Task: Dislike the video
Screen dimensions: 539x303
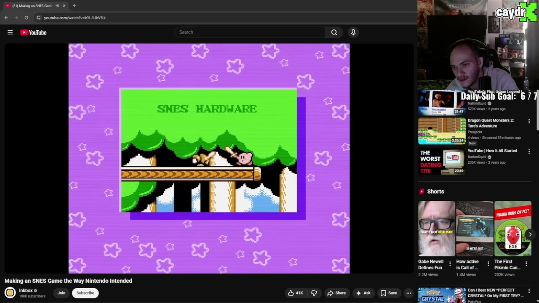Action: point(314,293)
